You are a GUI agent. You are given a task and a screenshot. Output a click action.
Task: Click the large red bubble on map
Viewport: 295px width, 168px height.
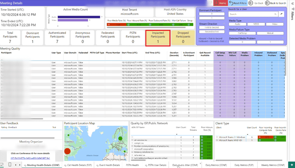[67, 151]
